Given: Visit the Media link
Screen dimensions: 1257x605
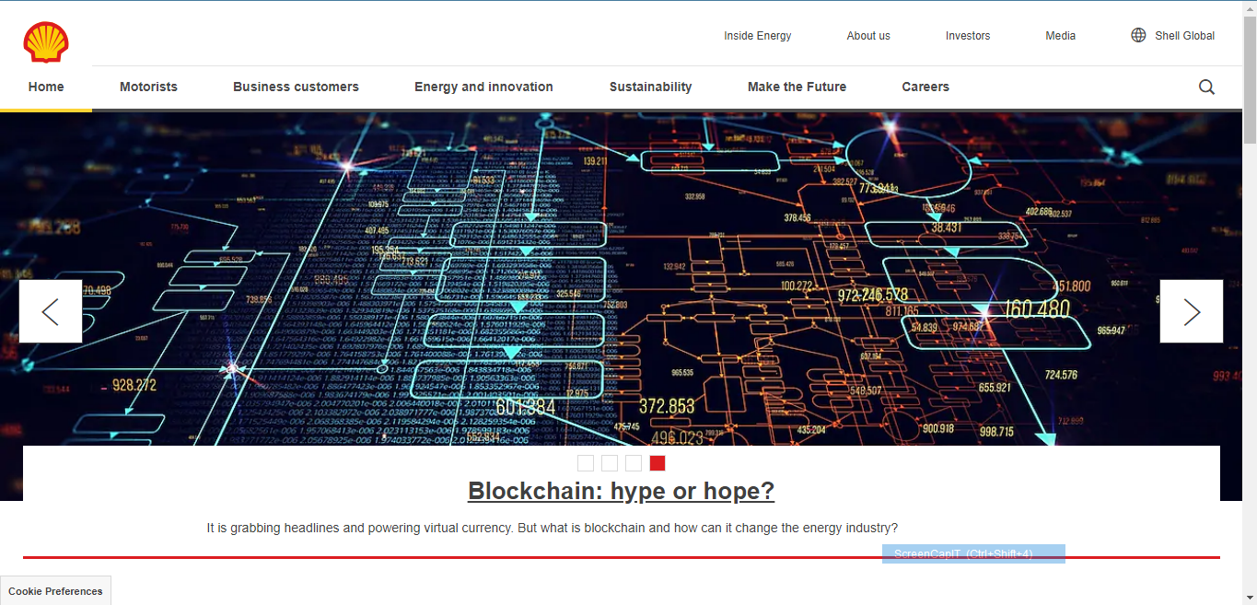Looking at the screenshot, I should click(1060, 36).
